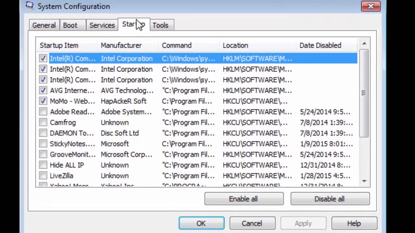Click the StickyNotes item name text
Viewport: 415px width, 233px height.
72,144
